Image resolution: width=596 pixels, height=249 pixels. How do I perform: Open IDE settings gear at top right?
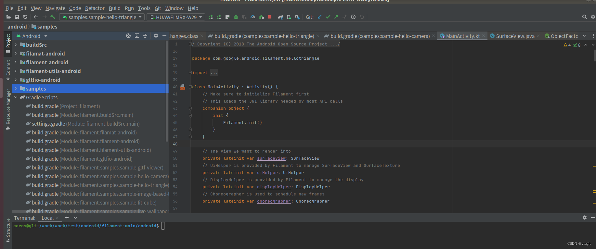593,17
